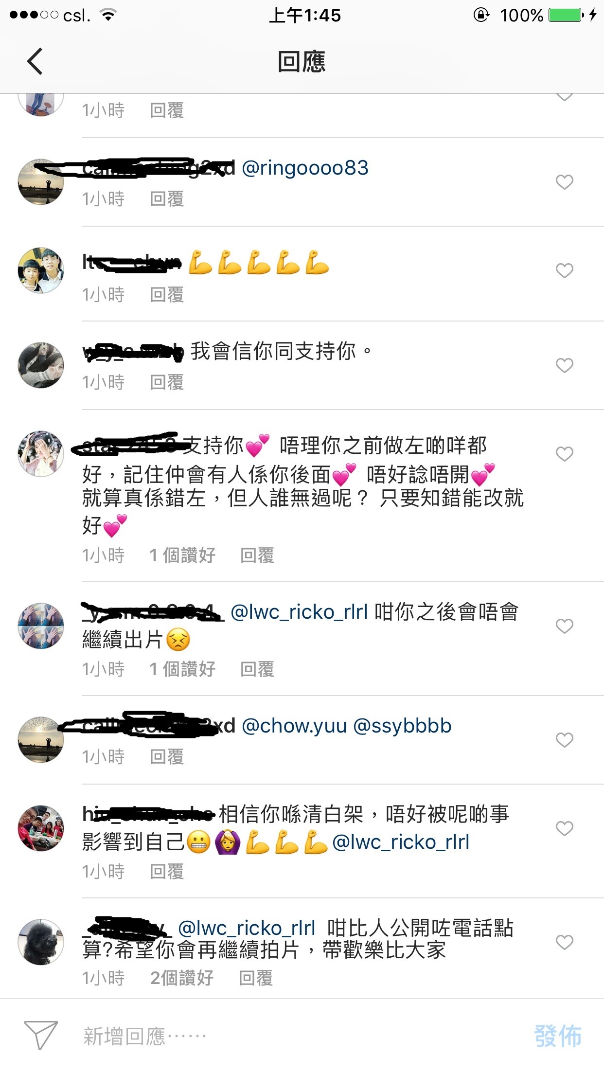Open the @chow.yuu mention link

click(x=294, y=726)
